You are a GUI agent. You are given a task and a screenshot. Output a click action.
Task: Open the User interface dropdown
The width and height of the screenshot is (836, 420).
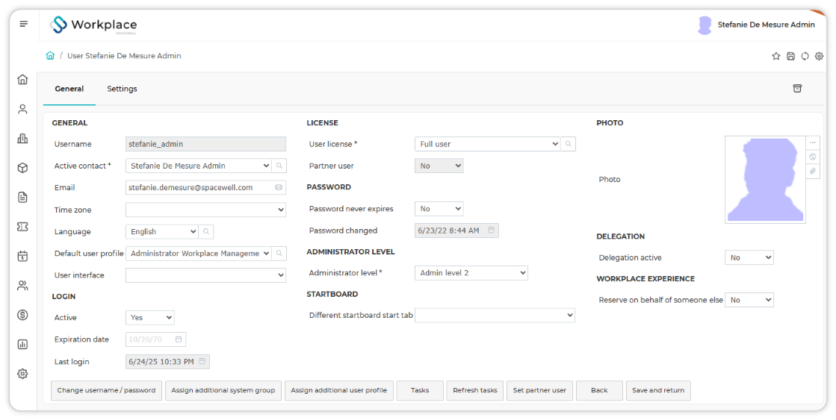pos(205,275)
